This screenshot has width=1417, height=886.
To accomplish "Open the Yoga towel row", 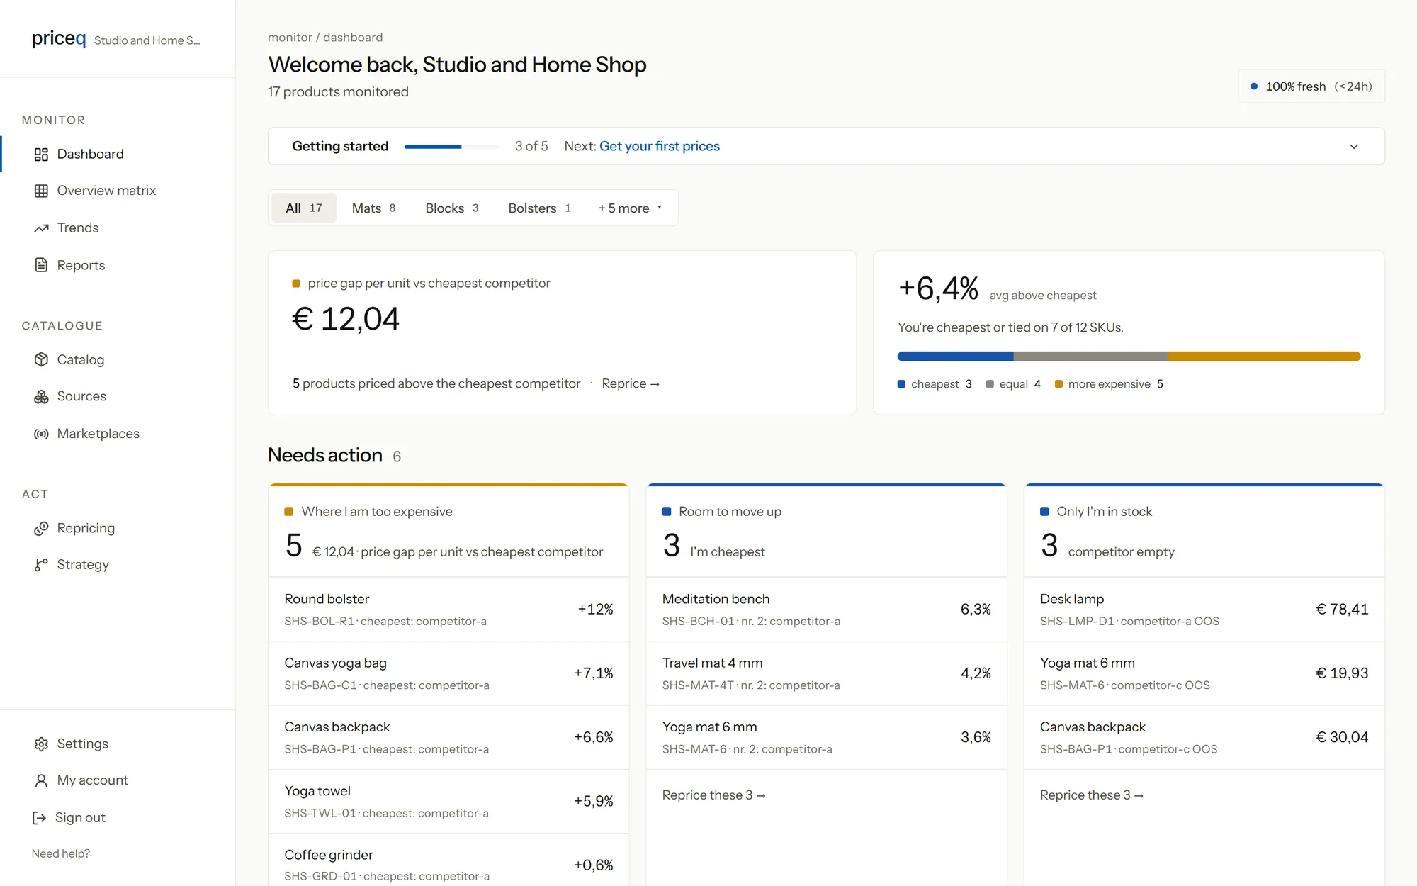I will pos(448,802).
